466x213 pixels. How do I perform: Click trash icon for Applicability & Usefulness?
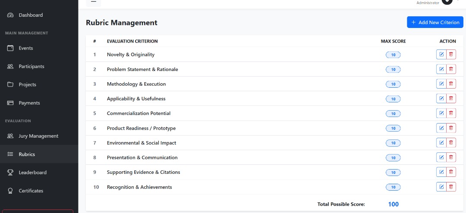coord(451,99)
